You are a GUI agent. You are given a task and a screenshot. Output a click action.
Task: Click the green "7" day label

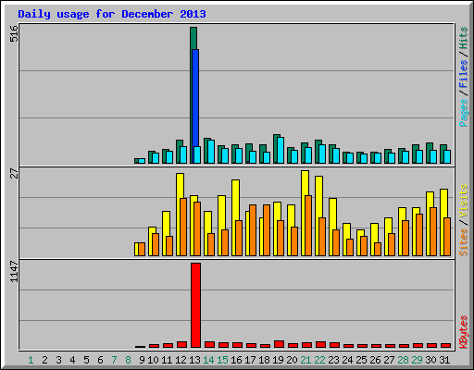(114, 360)
